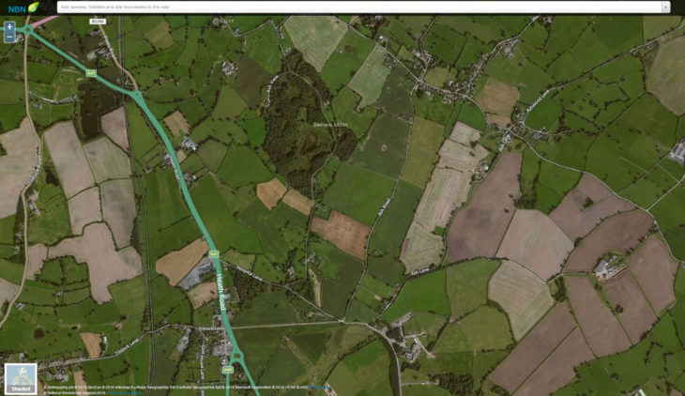Screen dimensions: 685x396
Task: Click the Brown Moss map label
Action: [x=330, y=125]
